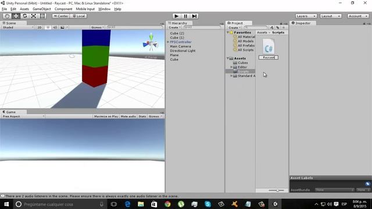Click the Assets breadcrumb in Project

262,33
